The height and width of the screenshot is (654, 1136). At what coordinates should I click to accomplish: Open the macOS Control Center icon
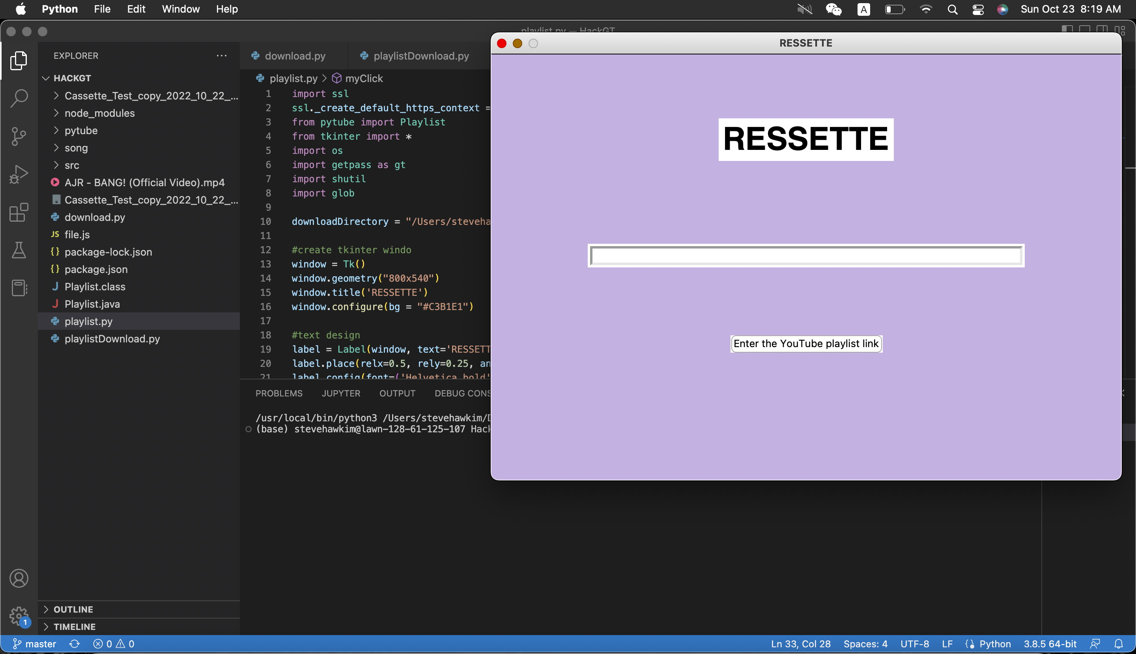[x=978, y=9]
